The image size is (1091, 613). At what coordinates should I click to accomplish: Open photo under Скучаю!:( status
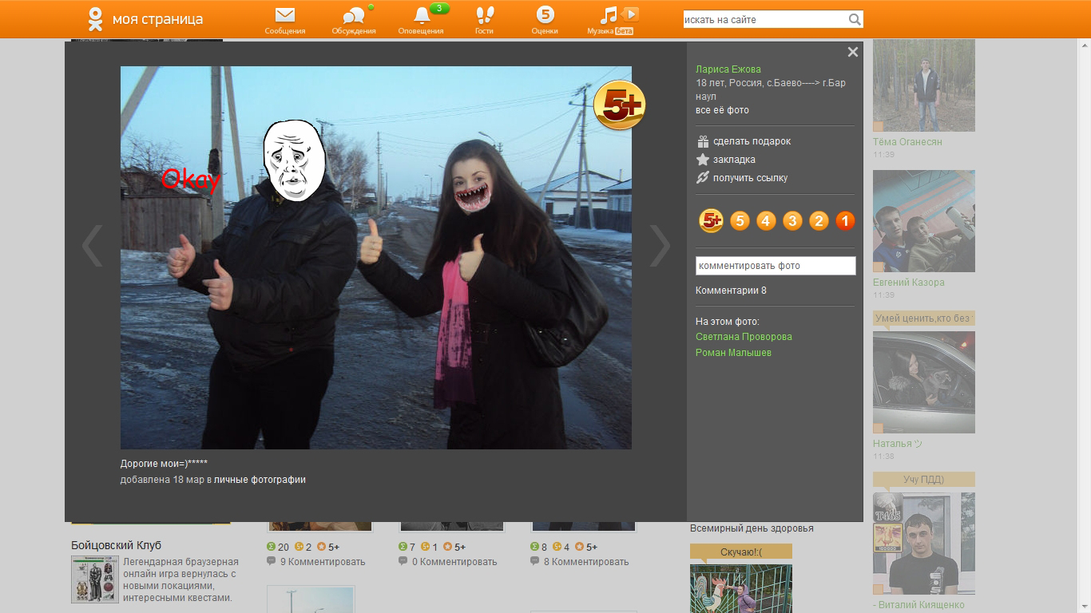741,589
